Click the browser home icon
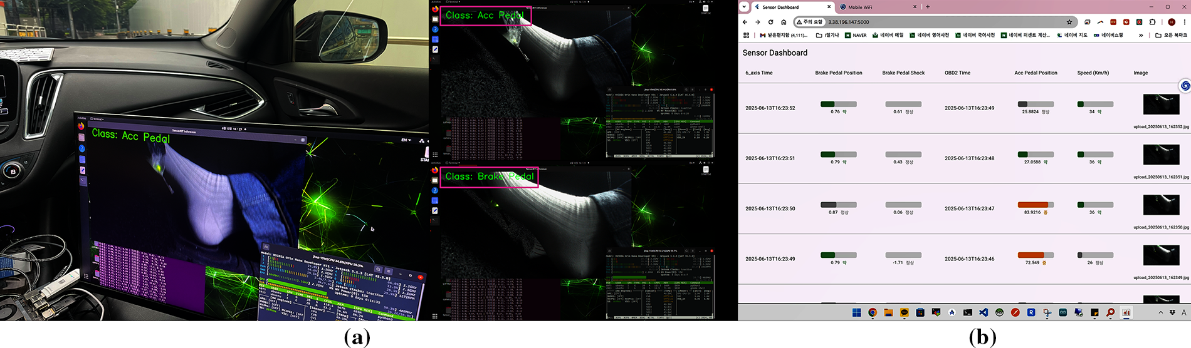1191x348 pixels. 784,22
